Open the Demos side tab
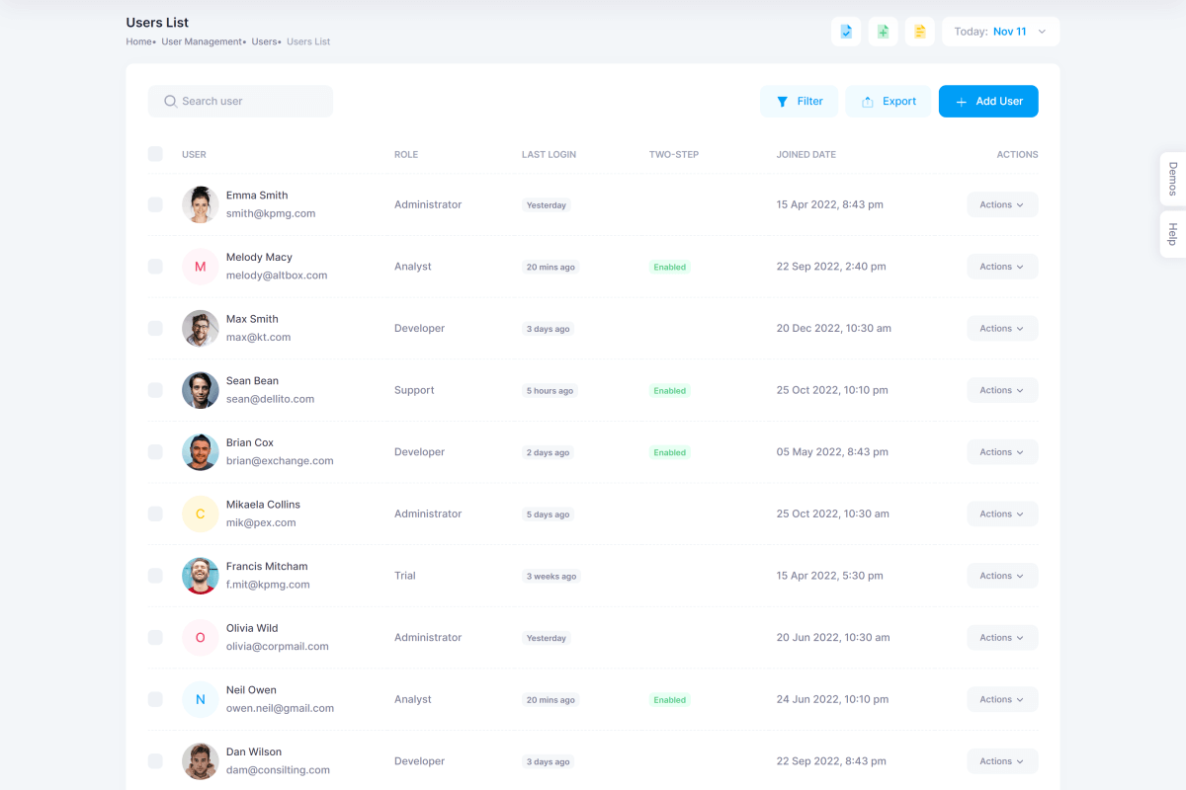Viewport: 1186px width, 790px height. pyautogui.click(x=1172, y=179)
